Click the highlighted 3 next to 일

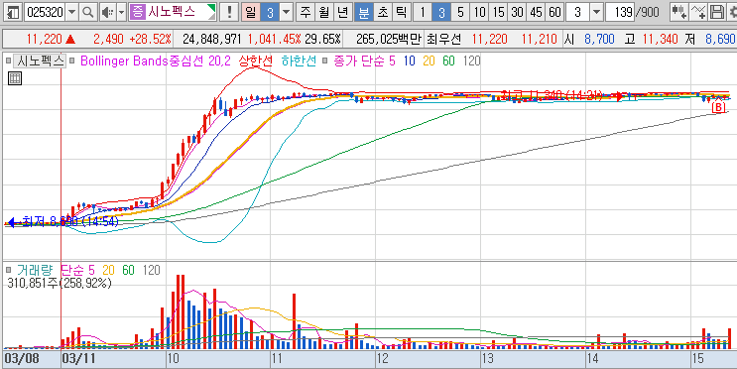pos(270,12)
